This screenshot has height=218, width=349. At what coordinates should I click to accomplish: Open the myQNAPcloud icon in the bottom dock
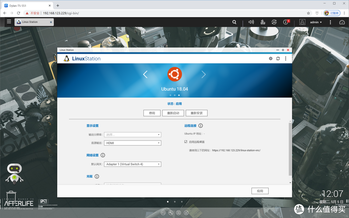[163, 213]
